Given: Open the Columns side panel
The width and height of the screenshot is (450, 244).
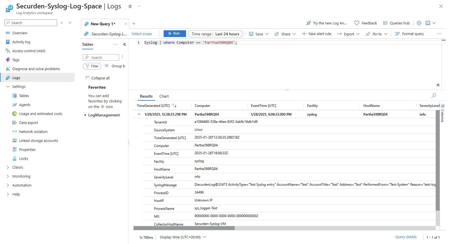Looking at the screenshot, I should click(x=443, y=113).
